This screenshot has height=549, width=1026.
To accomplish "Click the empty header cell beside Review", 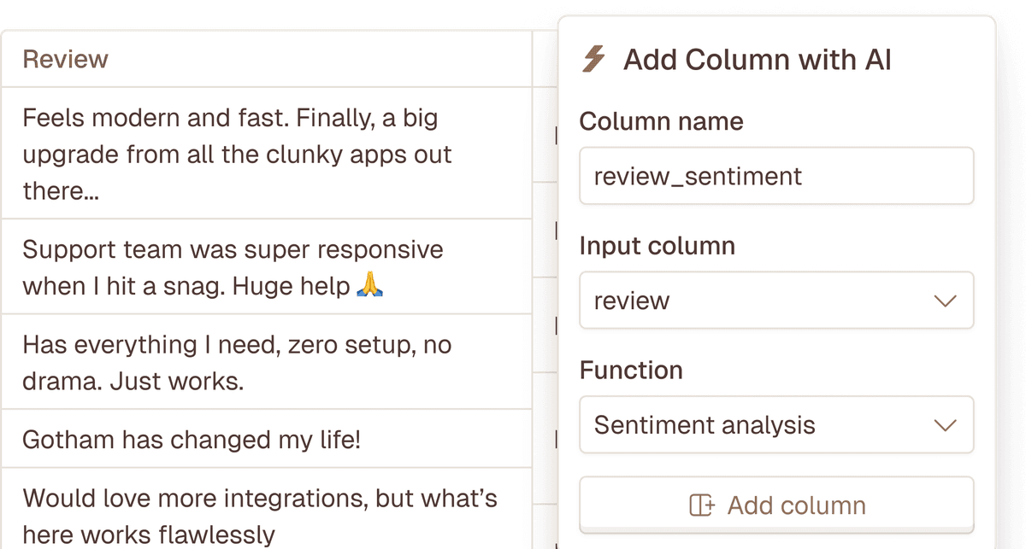I will coord(545,60).
